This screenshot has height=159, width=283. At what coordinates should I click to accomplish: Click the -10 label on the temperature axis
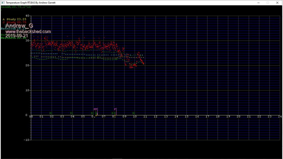point(26,140)
